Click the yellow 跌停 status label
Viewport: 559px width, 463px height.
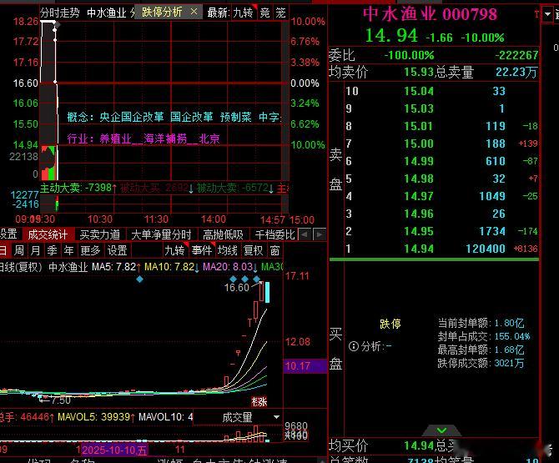click(390, 324)
